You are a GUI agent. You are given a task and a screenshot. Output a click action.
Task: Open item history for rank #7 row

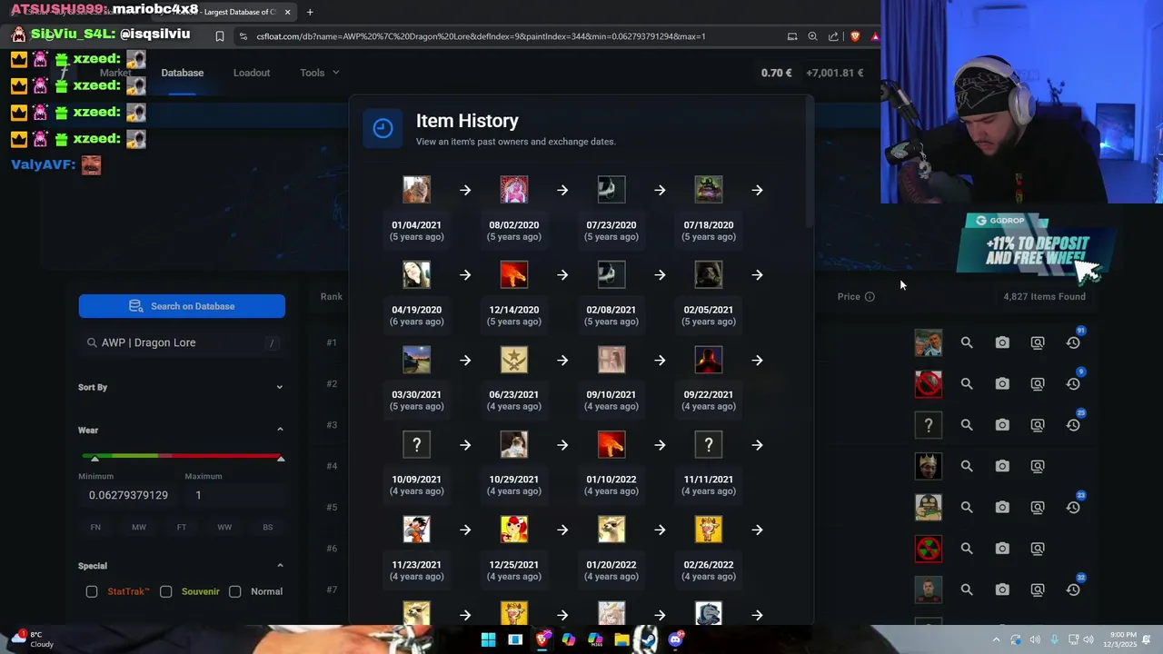pyautogui.click(x=1073, y=590)
